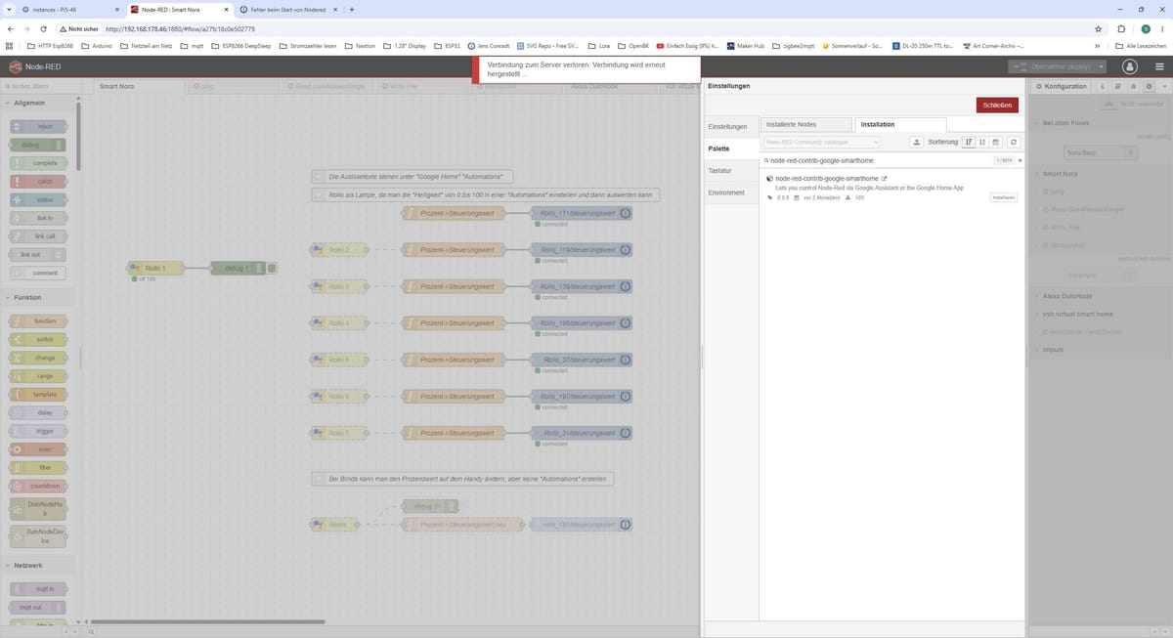The width and height of the screenshot is (1173, 638).
Task: Clear the module search field
Action: point(1020,159)
